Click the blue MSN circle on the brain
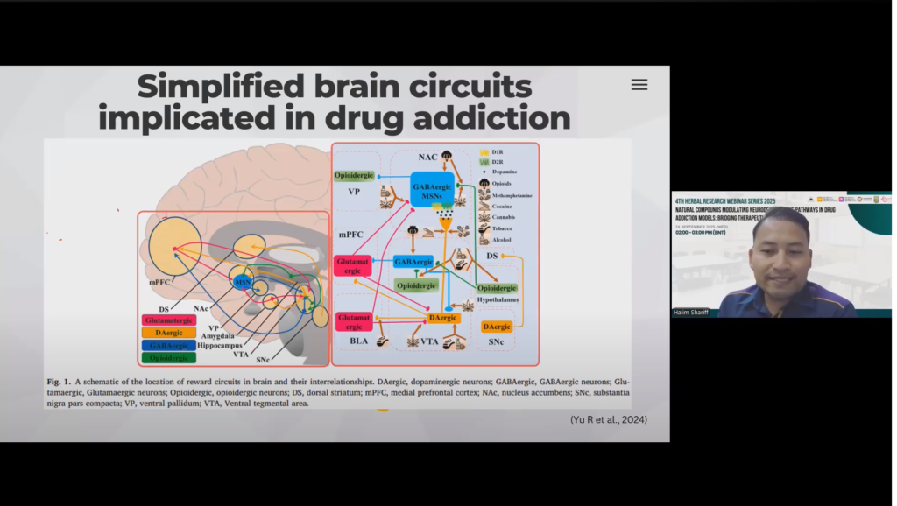Screen dimensions: 897x506 pos(242,281)
